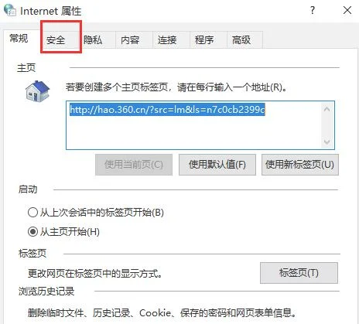The width and height of the screenshot is (359, 324).
Task: Click the question mark help icon
Action: click(x=313, y=10)
